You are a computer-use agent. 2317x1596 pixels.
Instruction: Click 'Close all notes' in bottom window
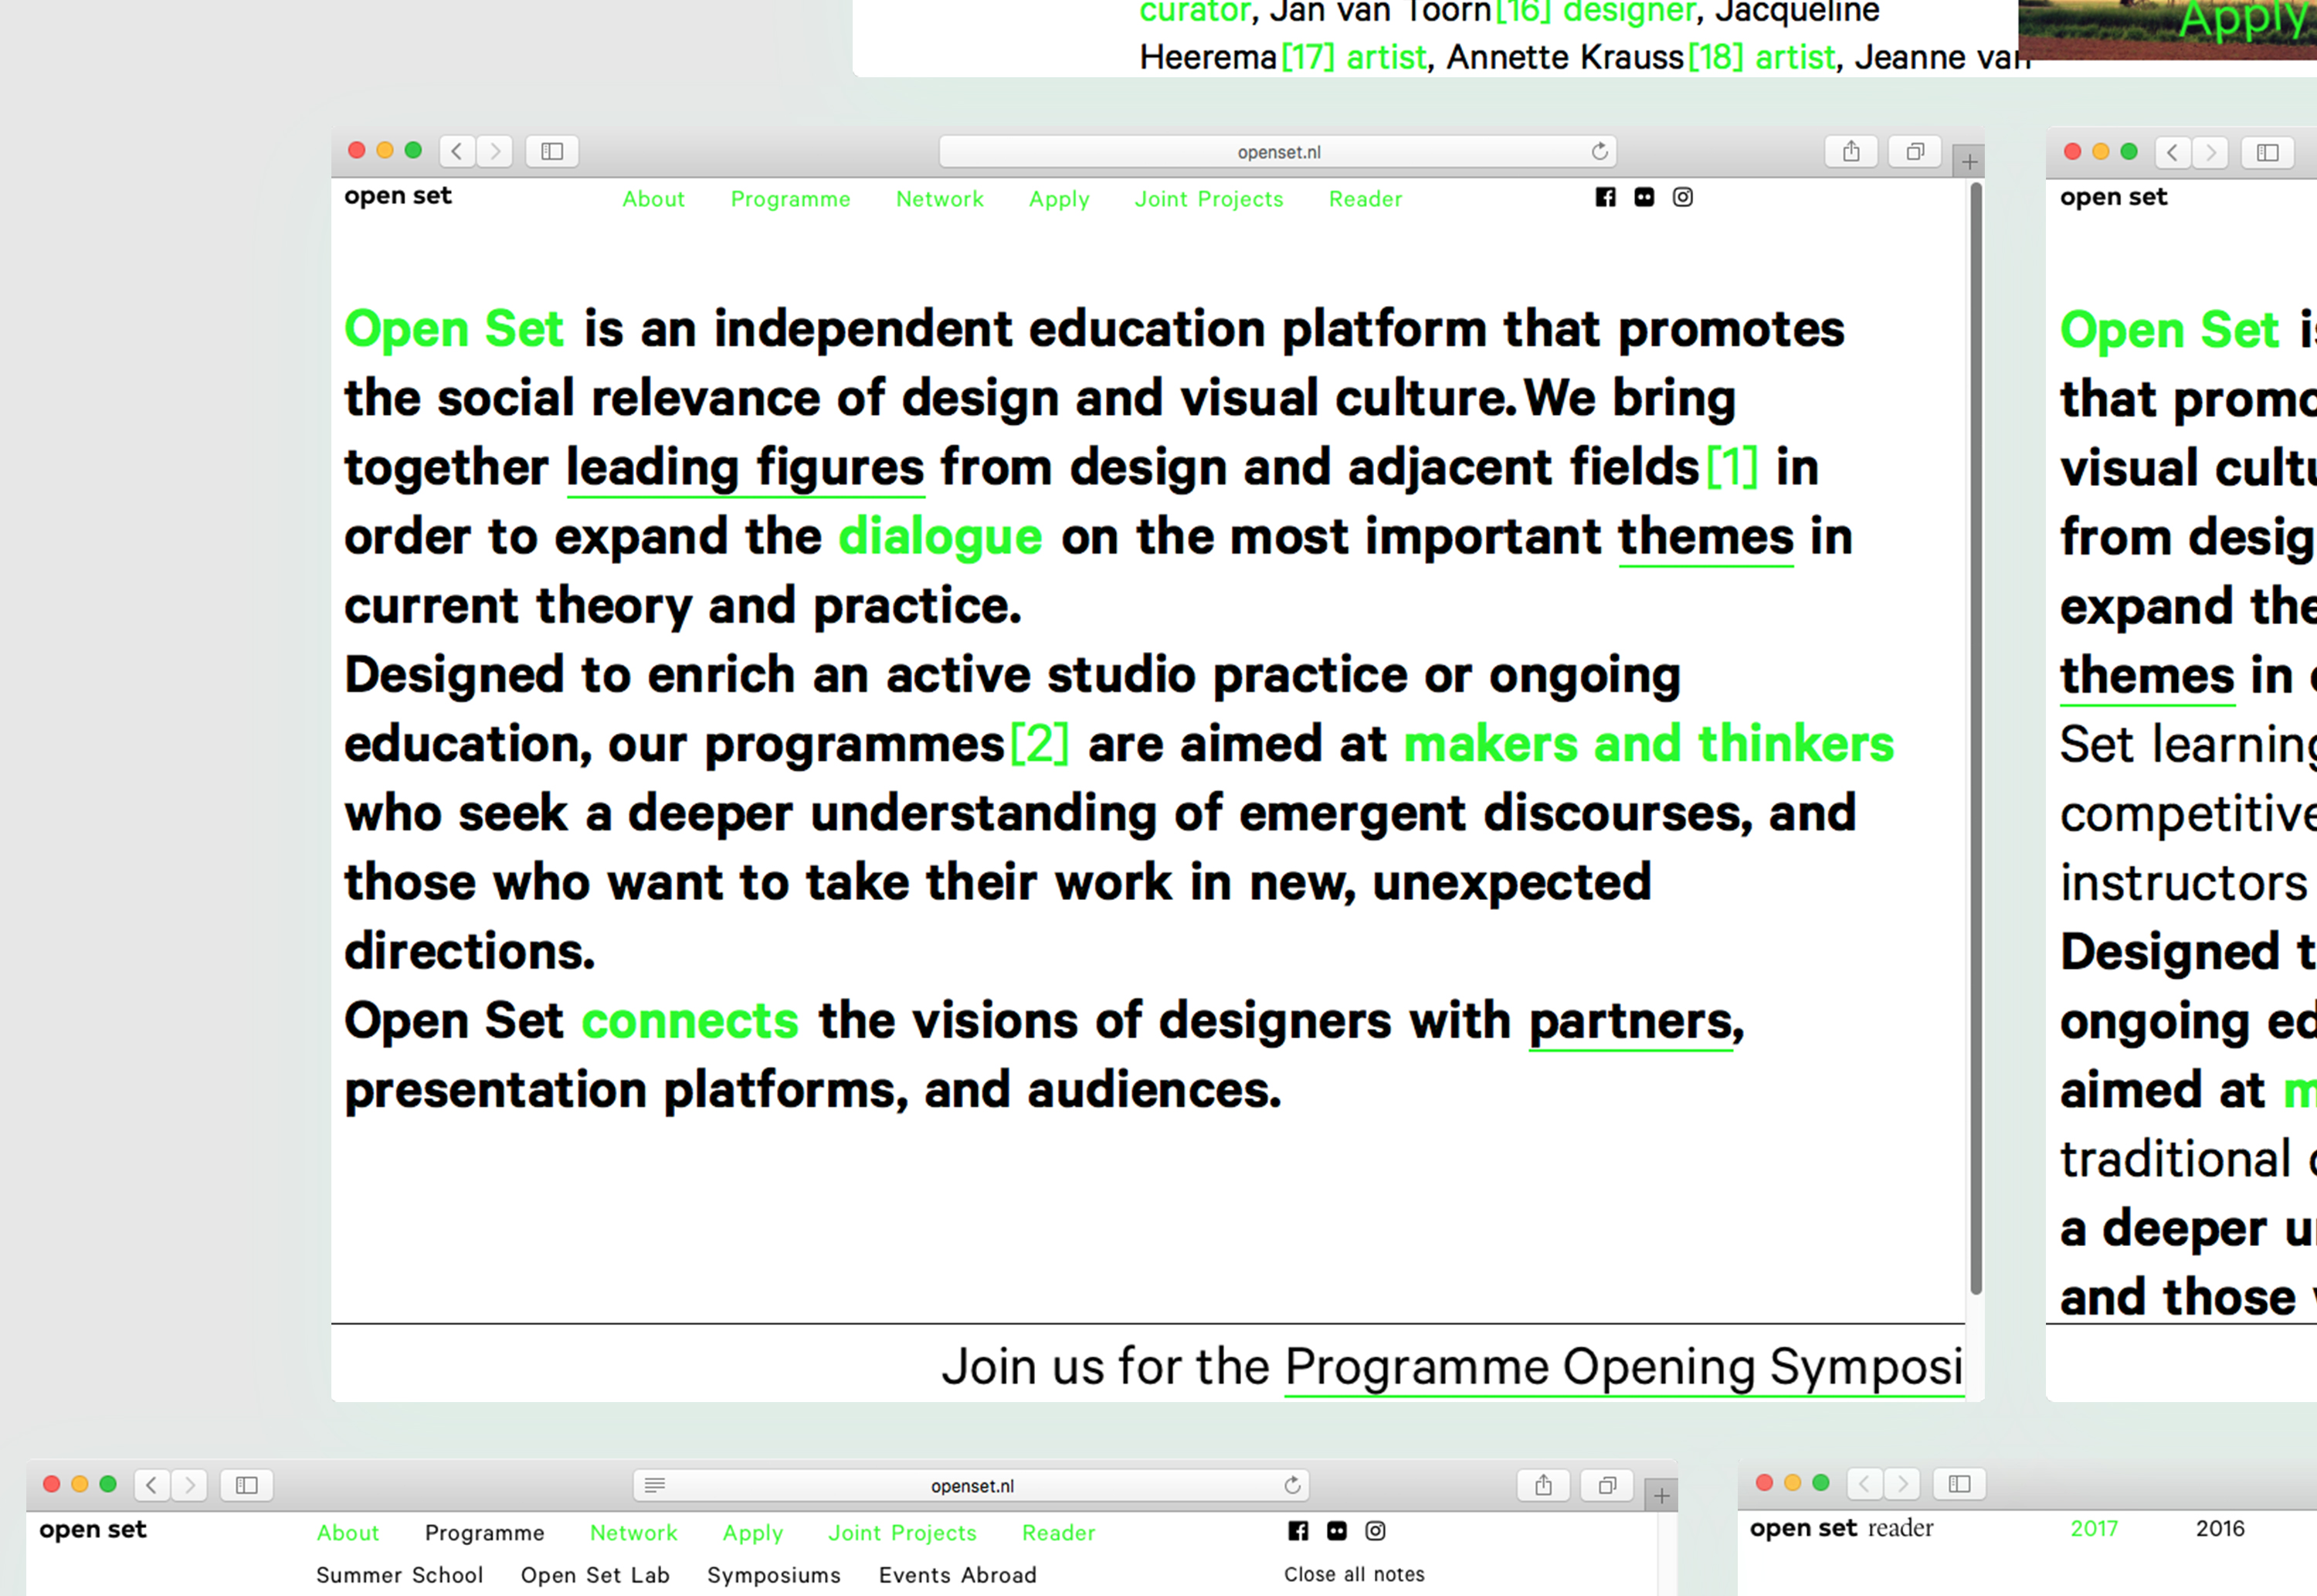pos(1353,1574)
